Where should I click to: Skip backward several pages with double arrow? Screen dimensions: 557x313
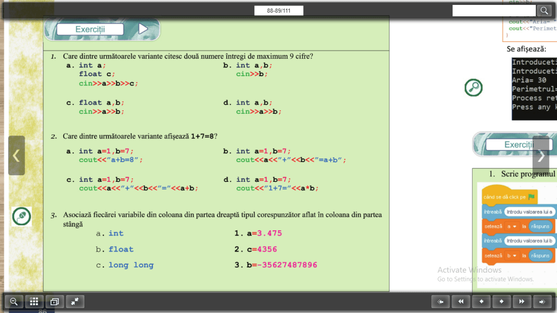pyautogui.click(x=461, y=301)
